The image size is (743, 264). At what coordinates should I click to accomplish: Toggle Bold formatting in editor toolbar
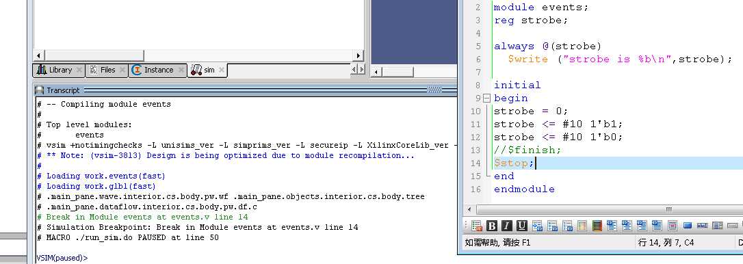492,226
